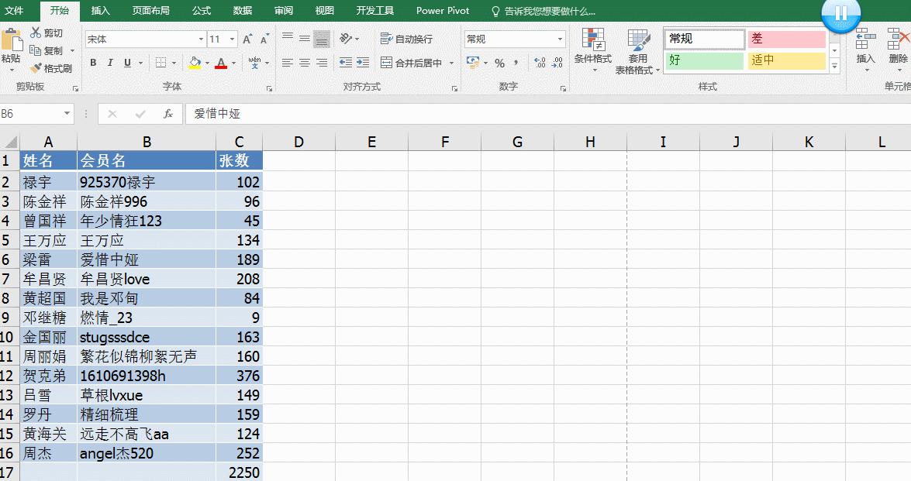Screen dimensions: 911x481
Task: Toggle italic formatting
Action: coord(109,63)
